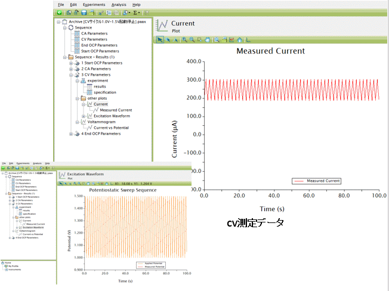Click the Measured Current plot title
The image size is (389, 291).
pos(270,51)
